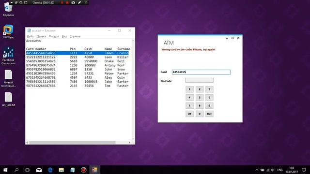Open the Формат menu in Notepad
The width and height of the screenshot is (310, 174).
pos(54,36)
